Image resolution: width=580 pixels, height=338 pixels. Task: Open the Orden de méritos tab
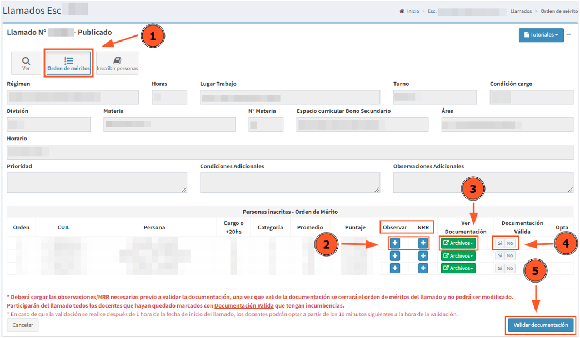coord(69,63)
